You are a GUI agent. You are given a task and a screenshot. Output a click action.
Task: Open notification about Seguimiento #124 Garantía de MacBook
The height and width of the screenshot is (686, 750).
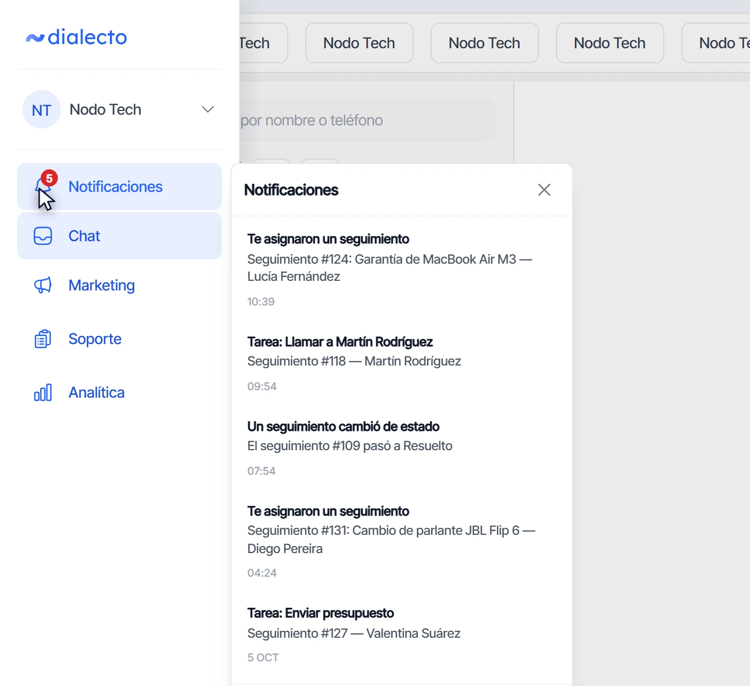pyautogui.click(x=402, y=270)
